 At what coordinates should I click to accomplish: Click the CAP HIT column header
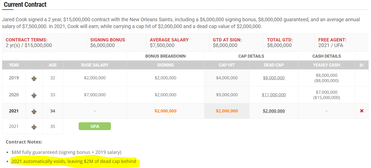coord(227,65)
